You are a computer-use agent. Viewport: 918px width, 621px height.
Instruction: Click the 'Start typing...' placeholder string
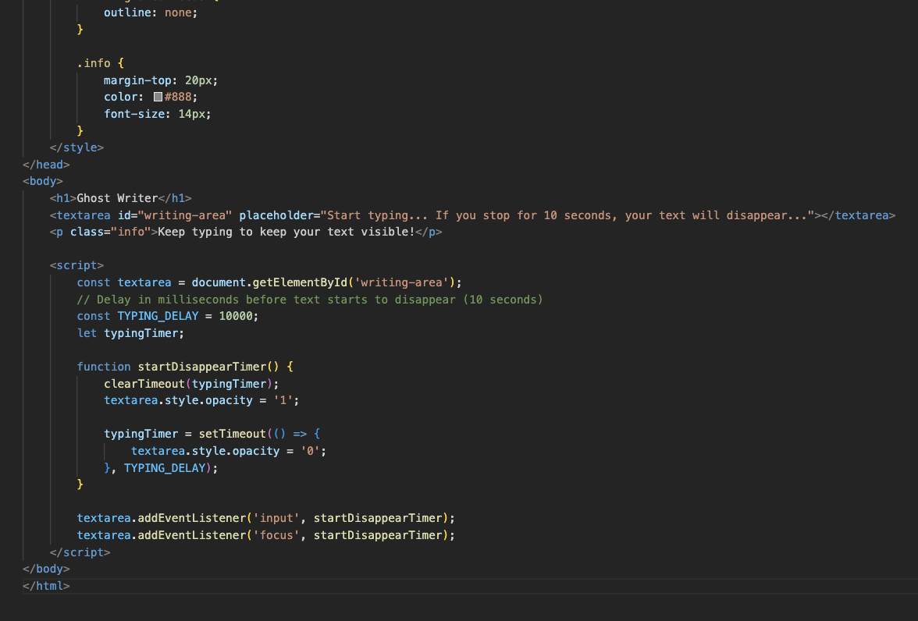[568, 215]
